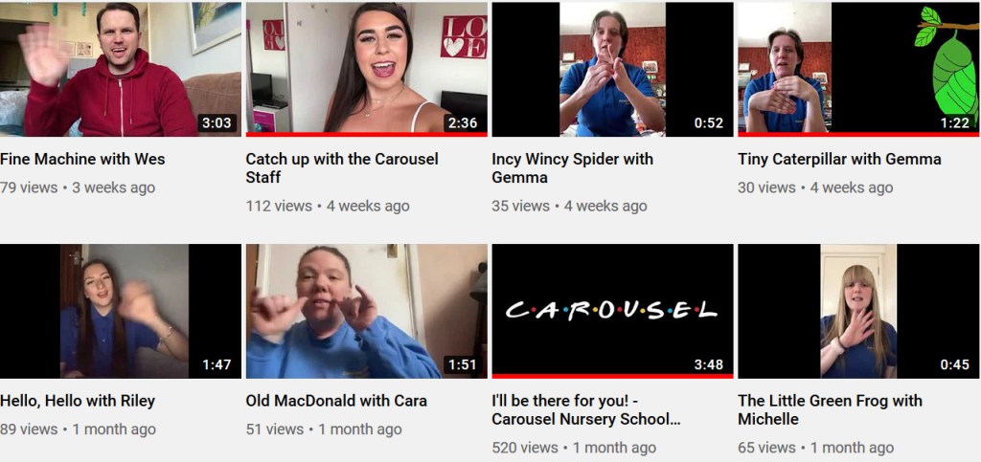Open The Little Green Frog thumbnail
981x462 pixels.
[858, 311]
